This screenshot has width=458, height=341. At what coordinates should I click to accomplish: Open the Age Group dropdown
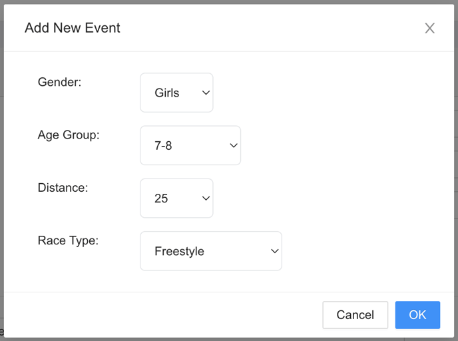pos(190,145)
